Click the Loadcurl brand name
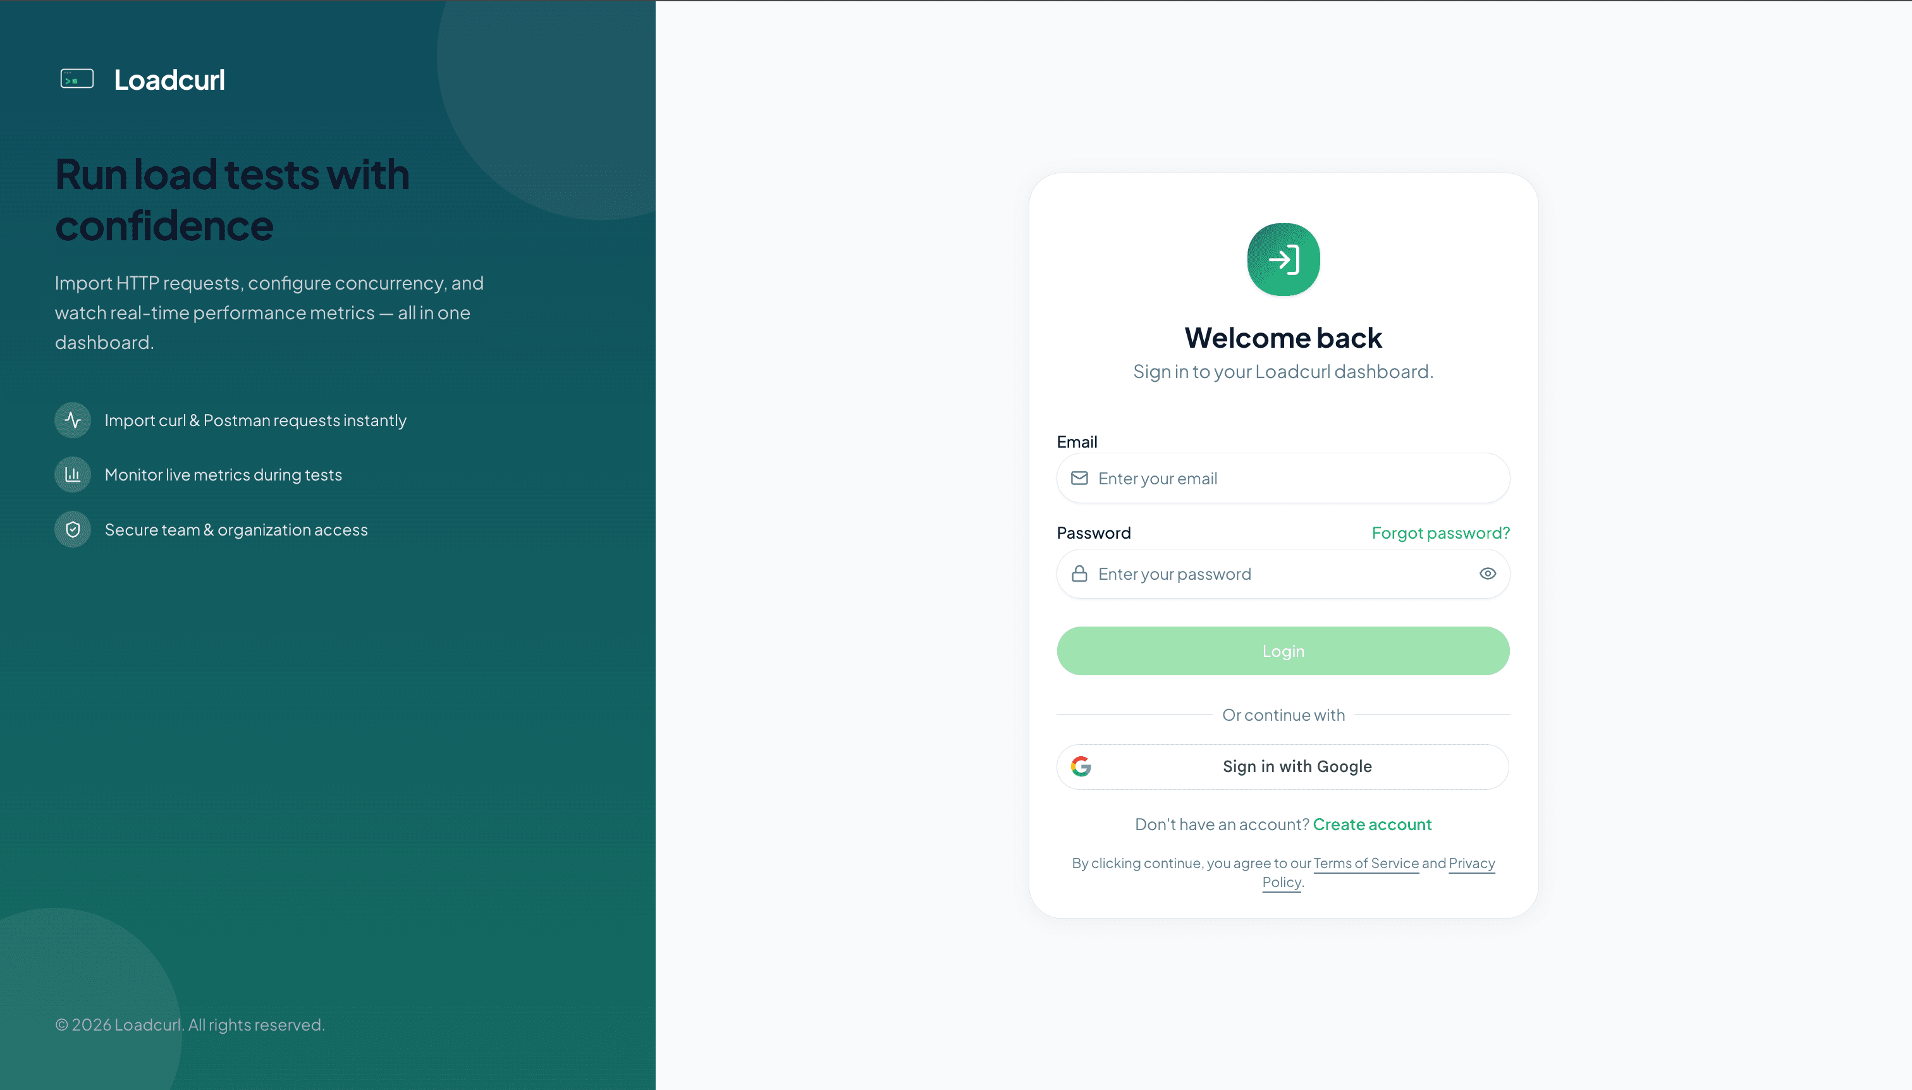Screen dimensions: 1912x1090 (x=169, y=80)
